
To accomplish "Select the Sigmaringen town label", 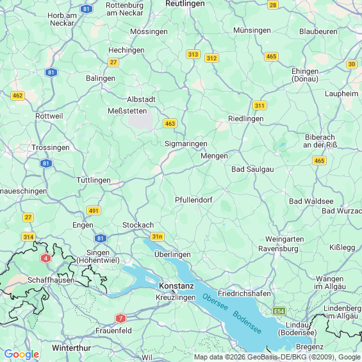I will point(186,144).
